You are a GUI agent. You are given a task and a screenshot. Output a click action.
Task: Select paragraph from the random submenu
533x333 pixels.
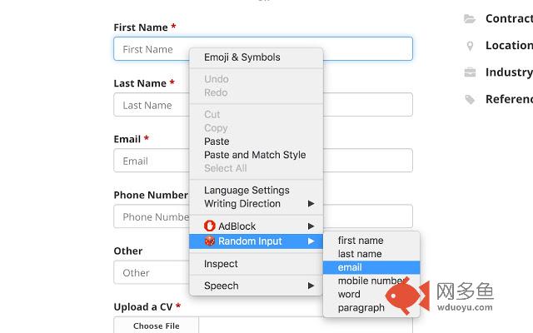tap(361, 307)
